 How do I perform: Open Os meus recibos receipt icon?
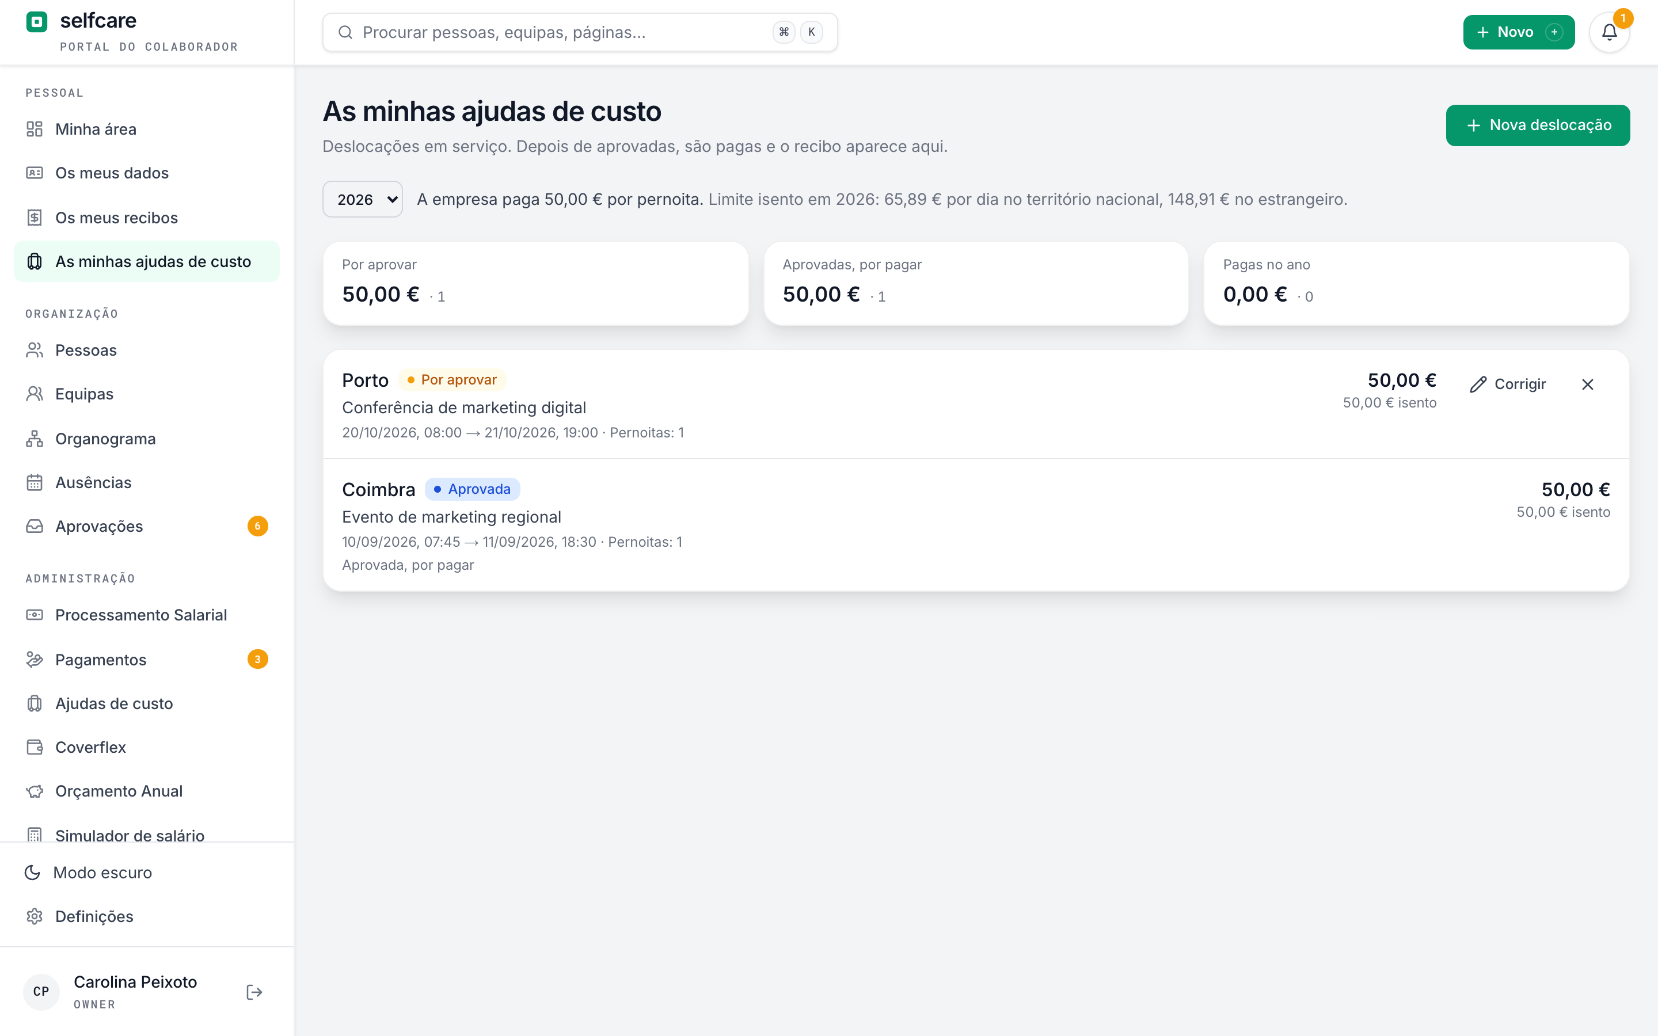(x=35, y=217)
